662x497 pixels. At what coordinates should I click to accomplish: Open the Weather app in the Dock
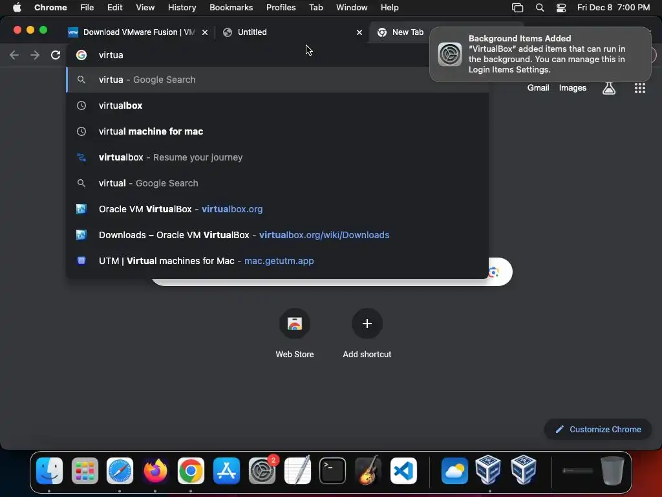[454, 470]
